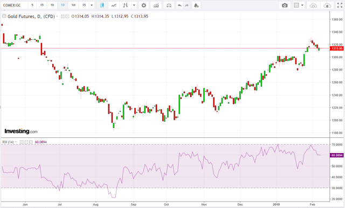345x208 pixels.
Task: Click the Investing.com logo link
Action: 21,131
